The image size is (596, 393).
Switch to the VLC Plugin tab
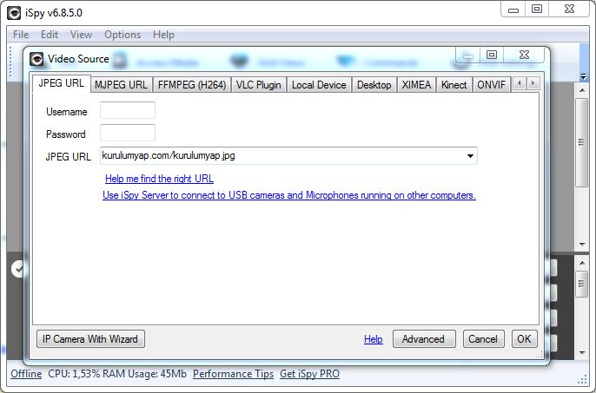coord(259,85)
